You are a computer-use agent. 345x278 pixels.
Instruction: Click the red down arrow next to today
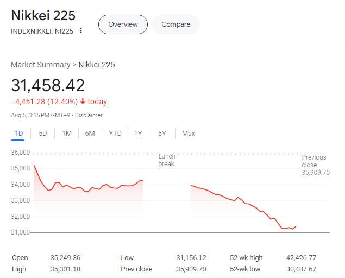(x=83, y=102)
